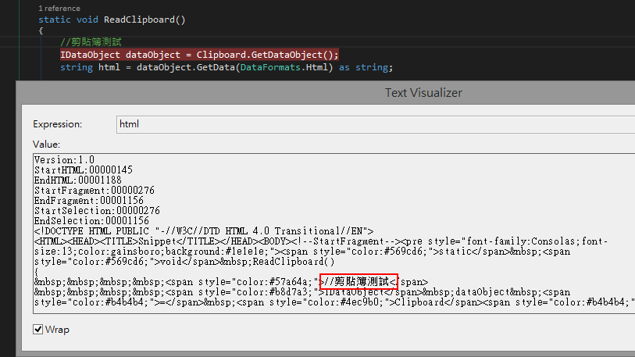Click the Expression label in dialog
Image resolution: width=635 pixels, height=357 pixels.
[x=59, y=124]
